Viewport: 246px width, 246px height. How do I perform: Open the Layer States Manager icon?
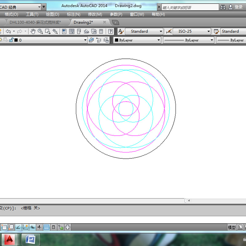pyautogui.click(x=106, y=40)
